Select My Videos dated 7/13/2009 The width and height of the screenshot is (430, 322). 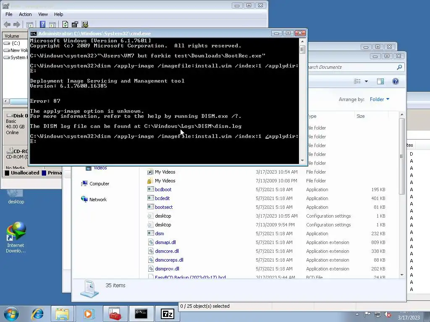coord(267,181)
